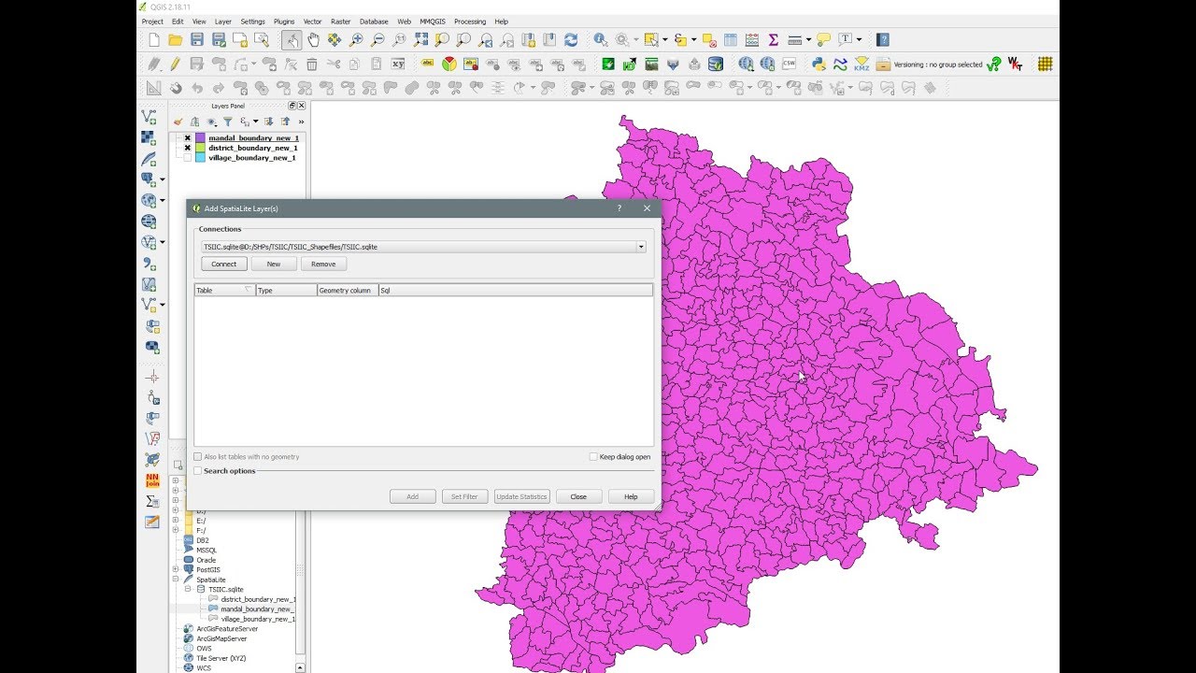The image size is (1196, 673).
Task: Click the Geometry column header
Action: click(348, 291)
